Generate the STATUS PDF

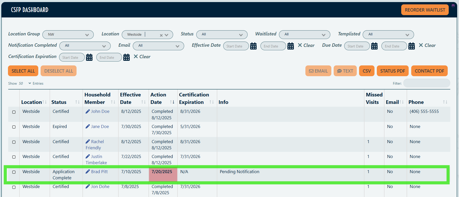coord(393,71)
